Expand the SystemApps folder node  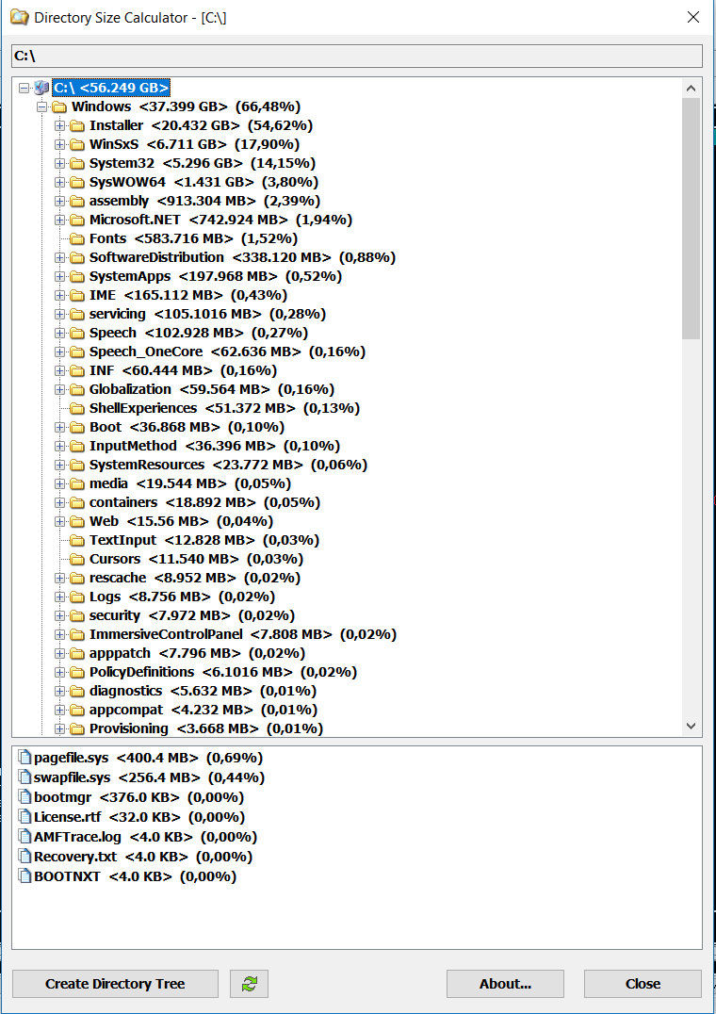(x=60, y=276)
